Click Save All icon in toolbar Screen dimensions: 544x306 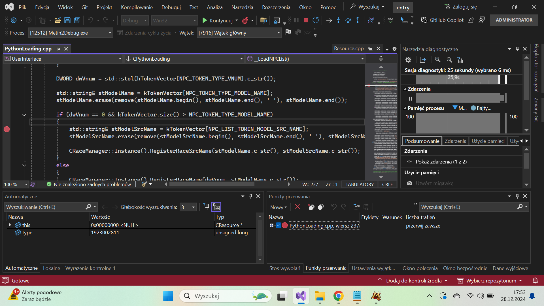77,20
